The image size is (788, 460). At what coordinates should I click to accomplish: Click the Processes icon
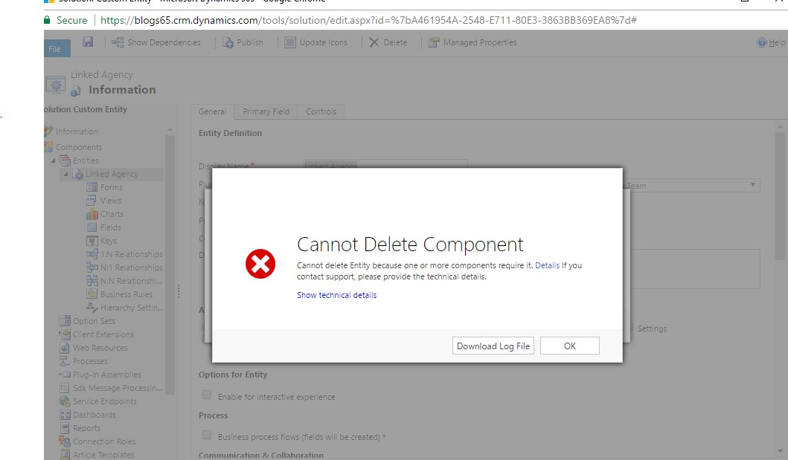(65, 361)
